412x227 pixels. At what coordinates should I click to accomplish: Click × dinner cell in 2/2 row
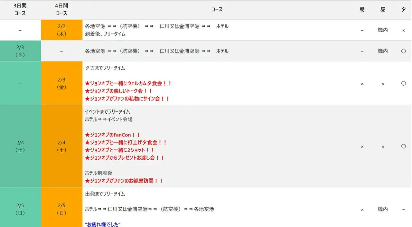(403, 30)
